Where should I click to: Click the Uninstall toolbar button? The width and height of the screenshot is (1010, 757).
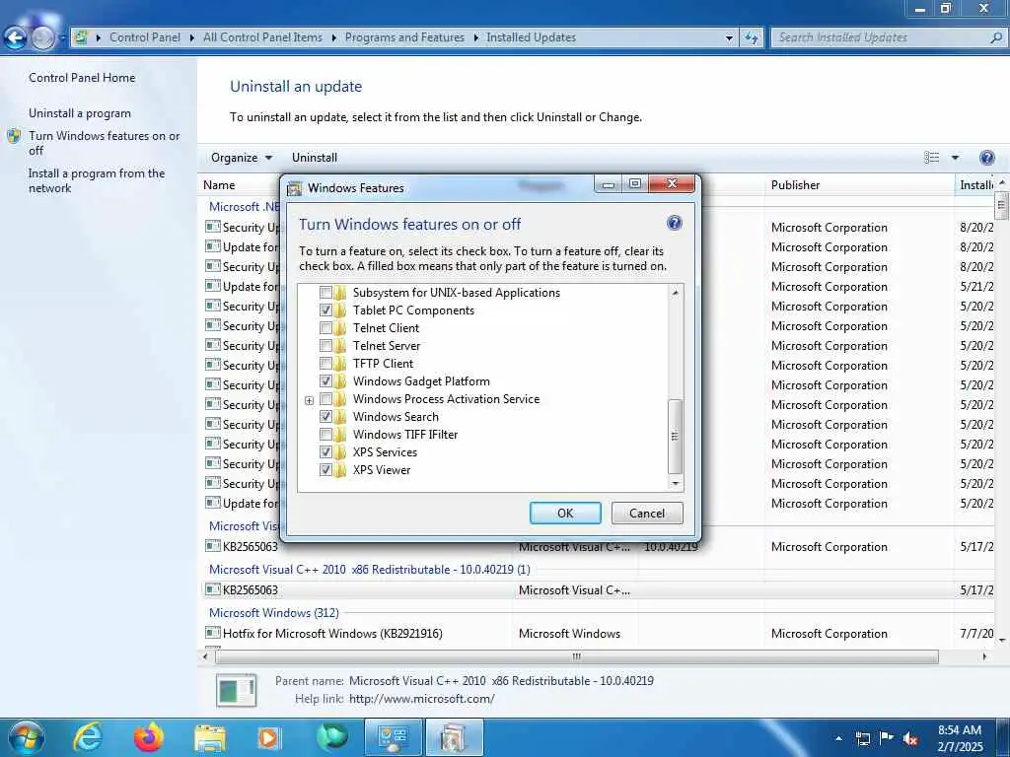point(315,158)
